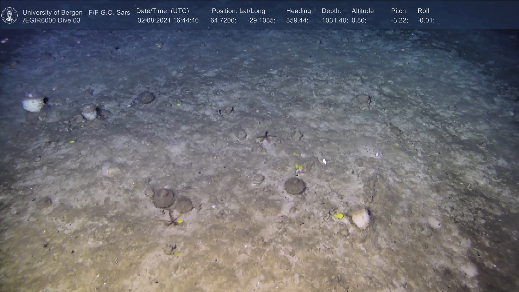Select the timestamp 02:08:2021:16:44:46
The height and width of the screenshot is (292, 519).
[168, 21]
